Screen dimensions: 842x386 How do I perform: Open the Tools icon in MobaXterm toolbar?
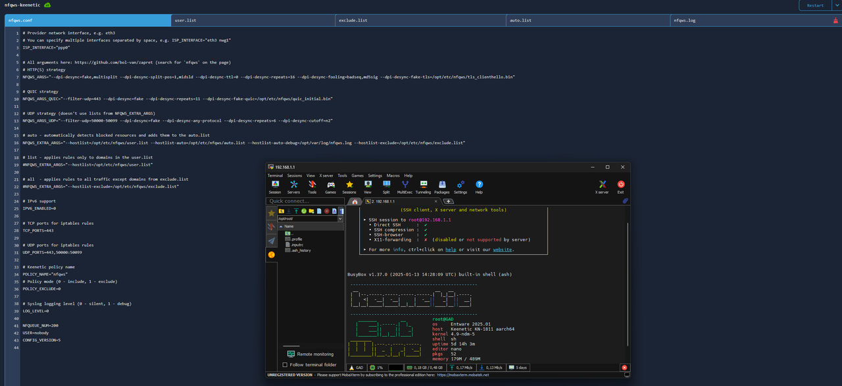(x=312, y=187)
